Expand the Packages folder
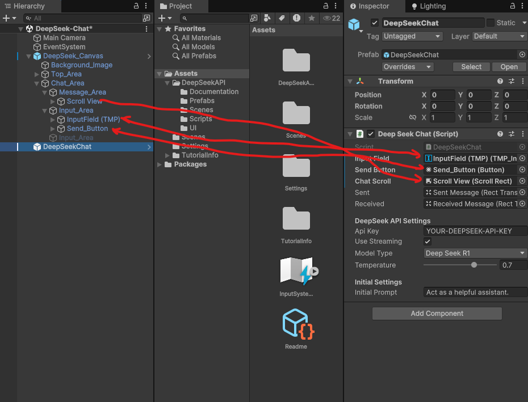Viewport: 528px width, 402px height. (160, 164)
